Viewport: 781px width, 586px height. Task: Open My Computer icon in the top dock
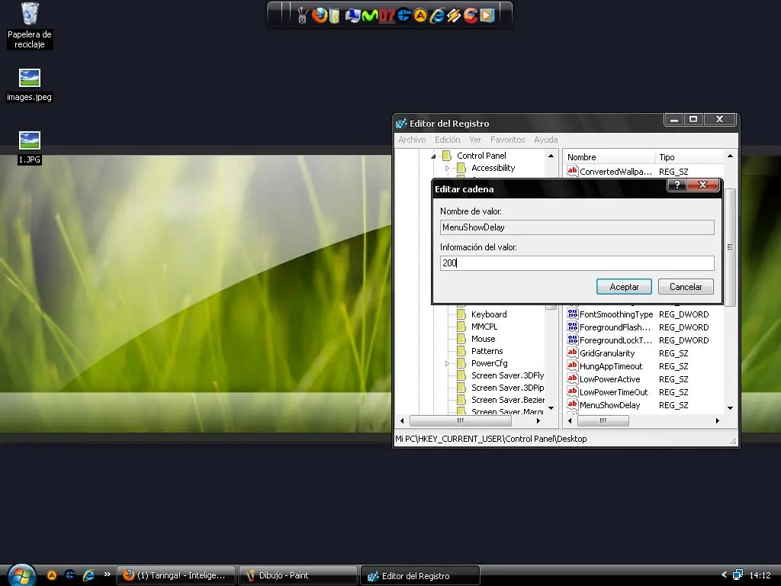pos(352,15)
